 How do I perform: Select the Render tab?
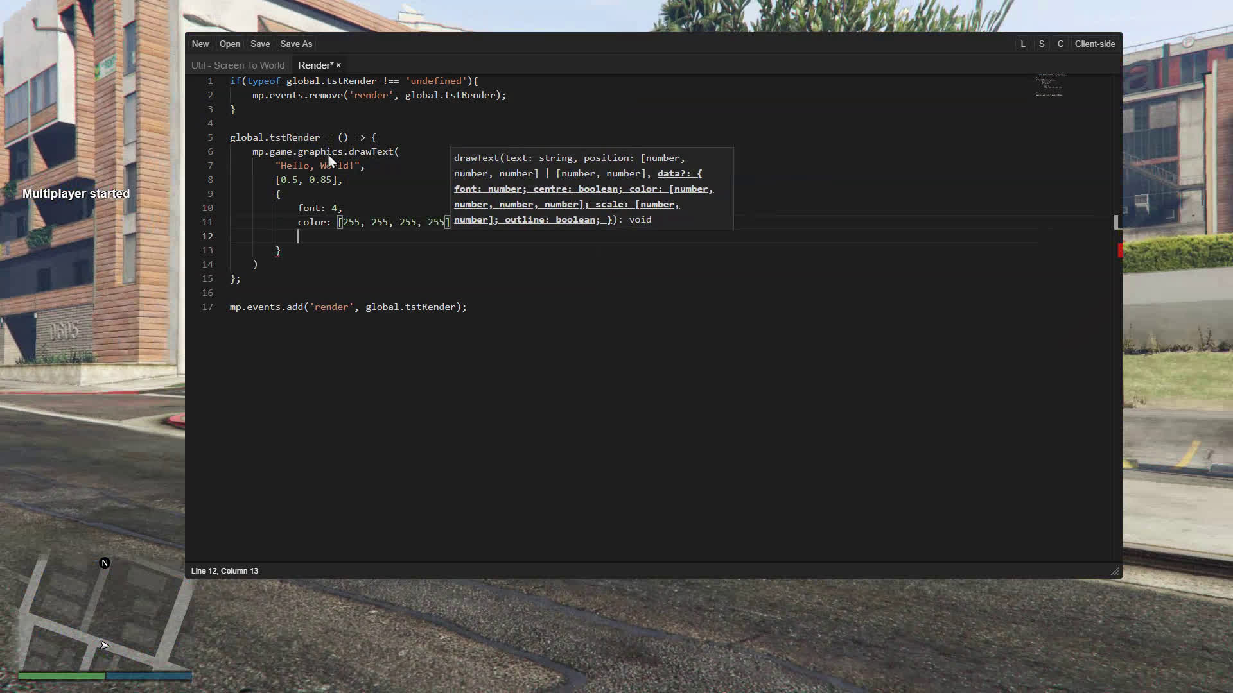315,65
